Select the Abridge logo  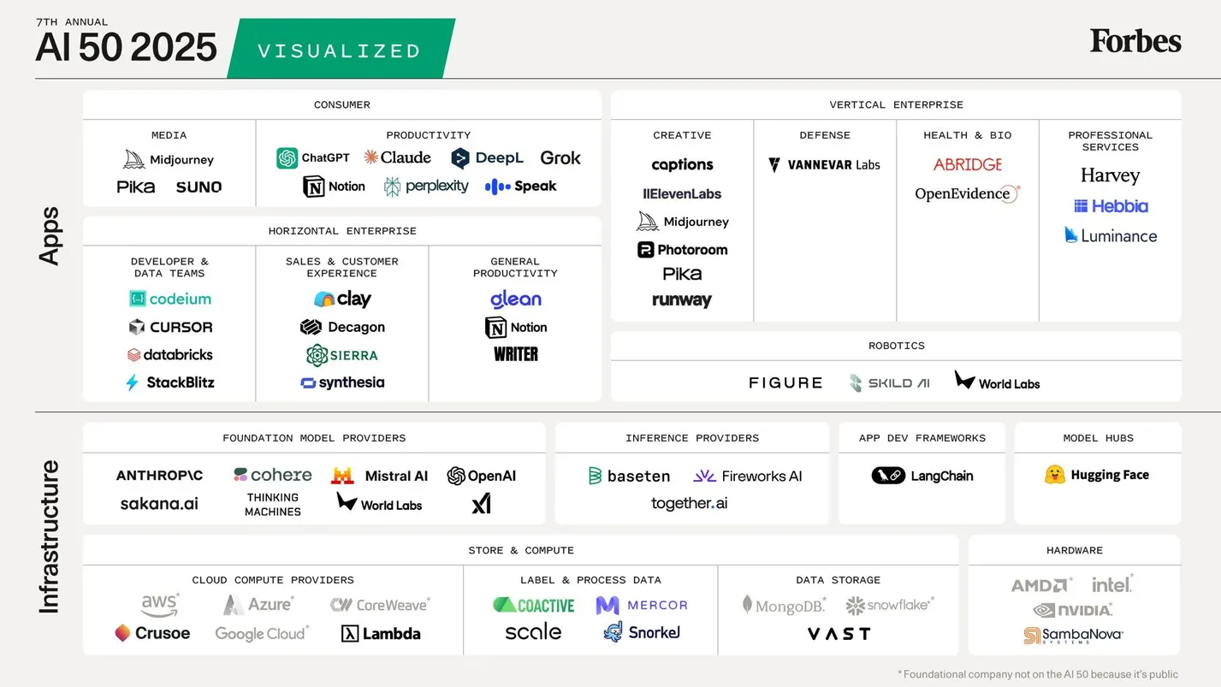[x=968, y=164]
